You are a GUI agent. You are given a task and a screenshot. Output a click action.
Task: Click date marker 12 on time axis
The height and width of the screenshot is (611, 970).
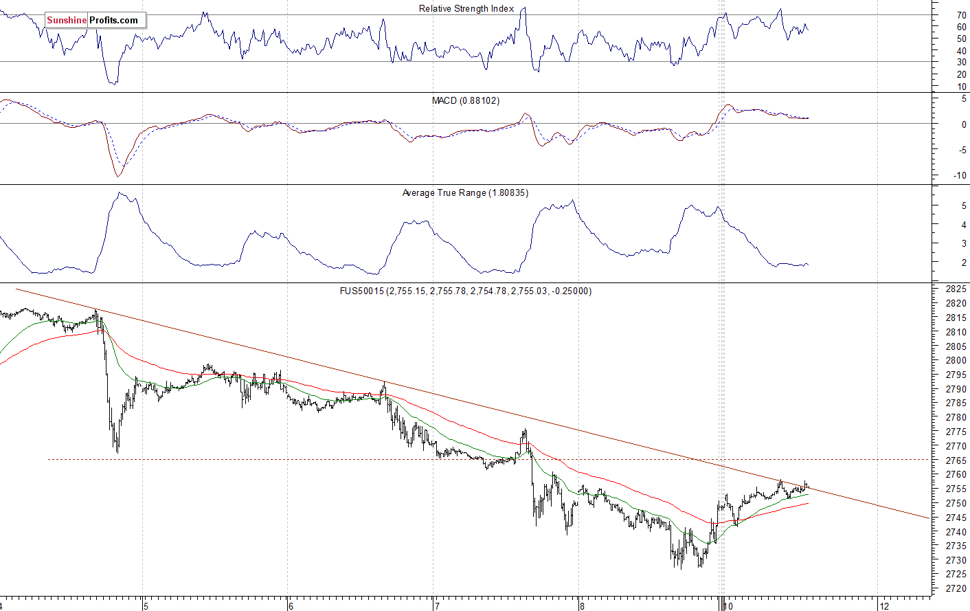884,606
